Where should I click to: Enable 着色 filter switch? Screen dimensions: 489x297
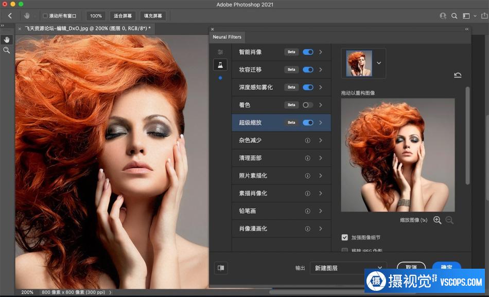tap(308, 105)
